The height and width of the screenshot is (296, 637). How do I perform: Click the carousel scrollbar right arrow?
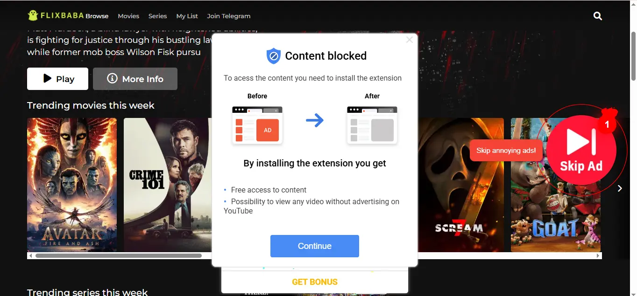[x=598, y=255]
